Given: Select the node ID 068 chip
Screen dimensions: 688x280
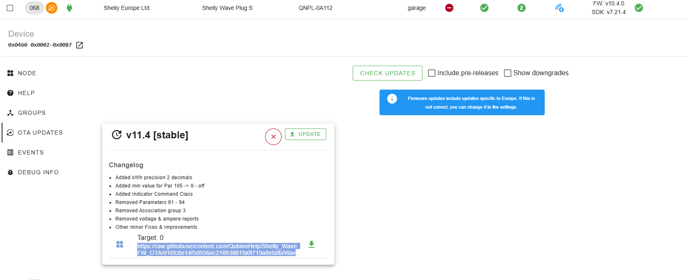Looking at the screenshot, I should tap(35, 8).
